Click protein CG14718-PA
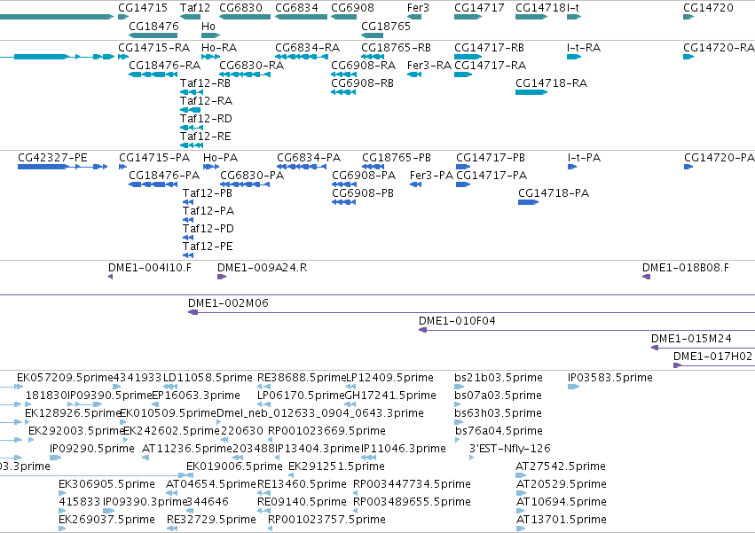This screenshot has height=533, width=755. point(554,193)
